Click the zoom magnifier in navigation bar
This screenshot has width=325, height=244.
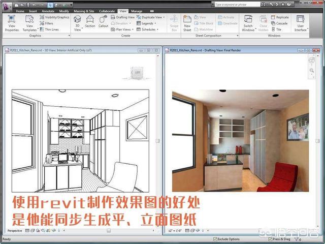311,71
